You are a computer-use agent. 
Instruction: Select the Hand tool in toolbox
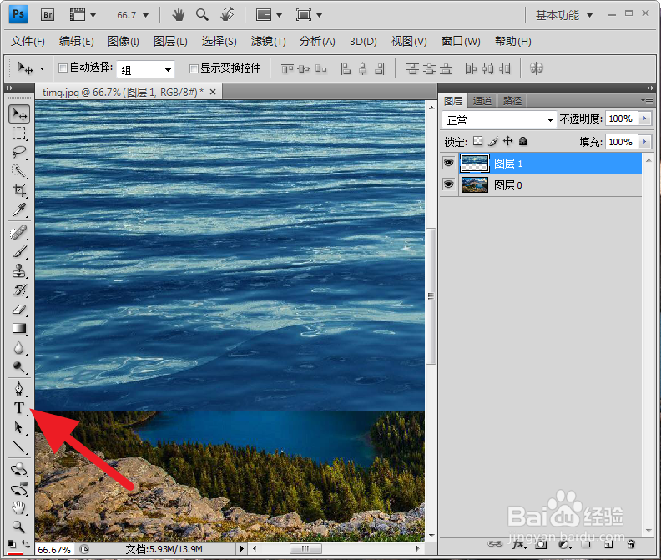click(19, 507)
